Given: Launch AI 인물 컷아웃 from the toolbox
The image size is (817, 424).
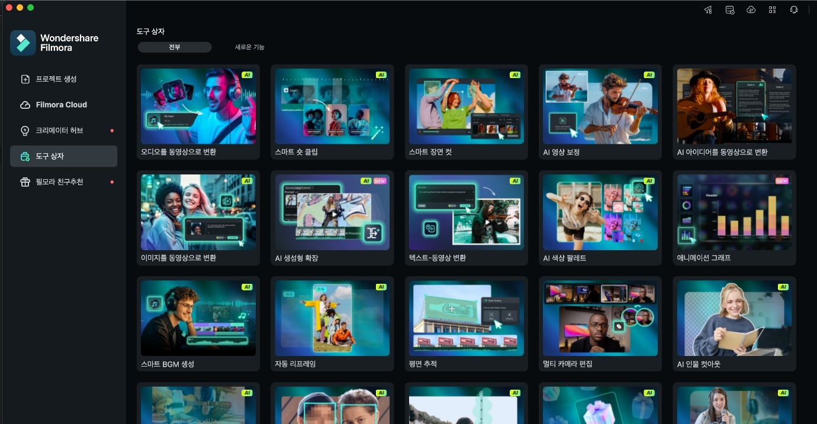Looking at the screenshot, I should [734, 318].
